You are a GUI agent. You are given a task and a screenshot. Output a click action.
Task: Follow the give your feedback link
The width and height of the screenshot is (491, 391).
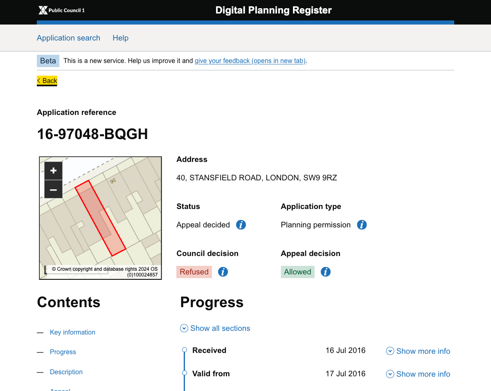[250, 61]
